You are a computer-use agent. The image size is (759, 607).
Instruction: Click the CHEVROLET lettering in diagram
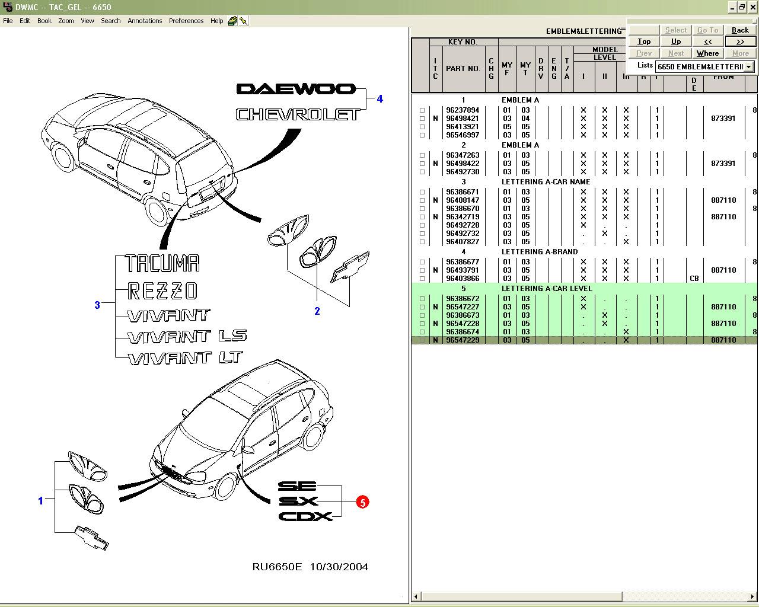click(x=298, y=114)
